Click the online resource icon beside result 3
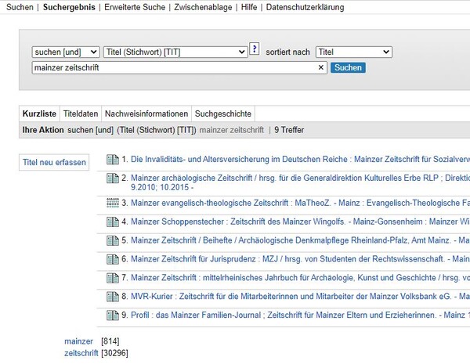Screen dimensions: 470x364 (x=113, y=203)
